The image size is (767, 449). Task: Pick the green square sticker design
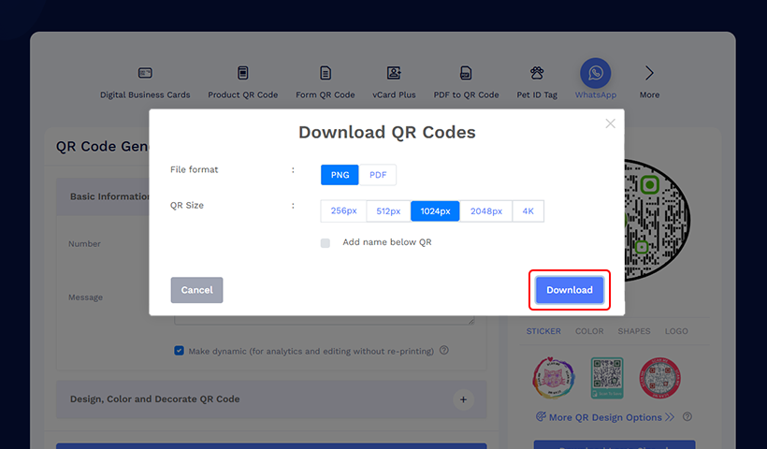click(x=607, y=378)
